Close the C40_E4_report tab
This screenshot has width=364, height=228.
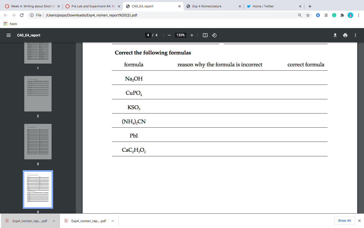pos(179,6)
